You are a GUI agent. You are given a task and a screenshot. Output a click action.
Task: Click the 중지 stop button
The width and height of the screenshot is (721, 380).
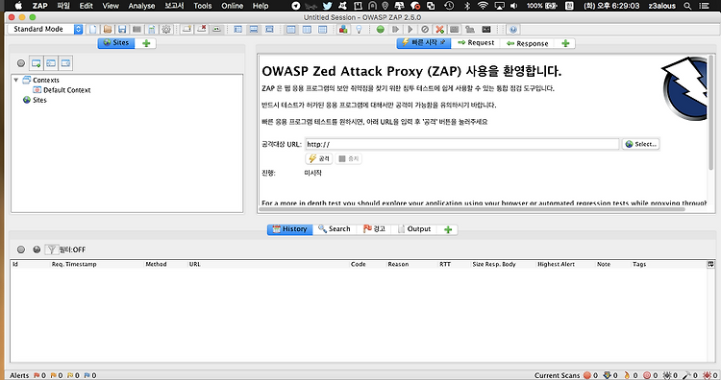(349, 158)
